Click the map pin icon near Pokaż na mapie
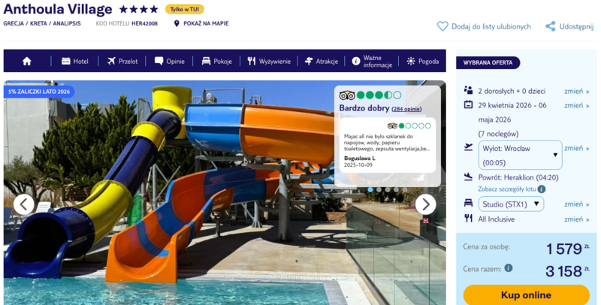The image size is (601, 305). [177, 23]
